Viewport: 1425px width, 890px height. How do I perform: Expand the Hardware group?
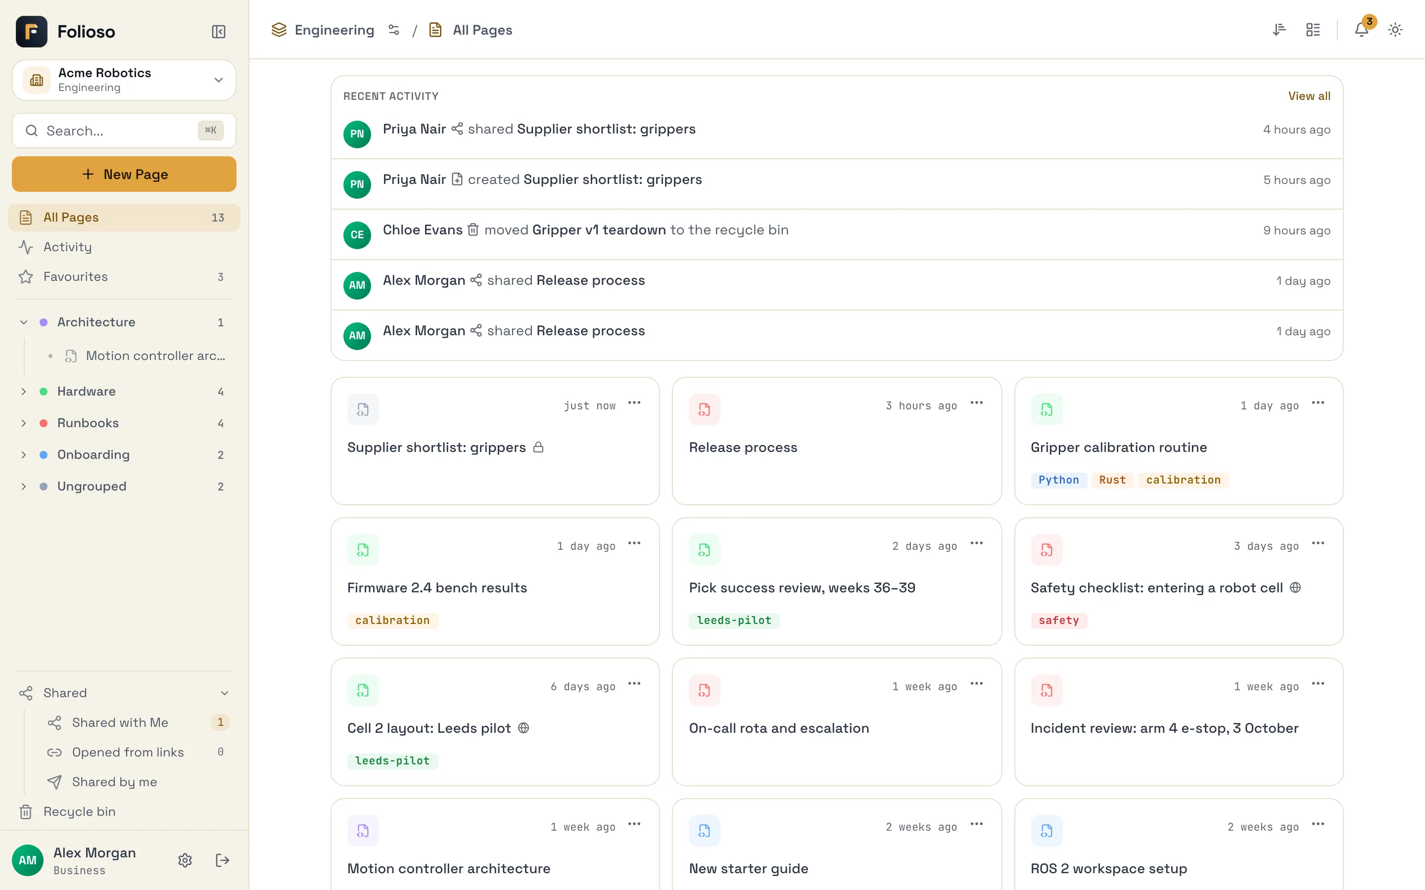coord(24,392)
